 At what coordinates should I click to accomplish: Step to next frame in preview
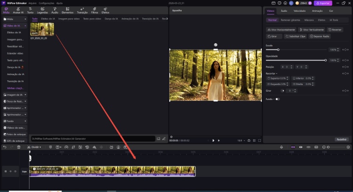tap(218, 140)
